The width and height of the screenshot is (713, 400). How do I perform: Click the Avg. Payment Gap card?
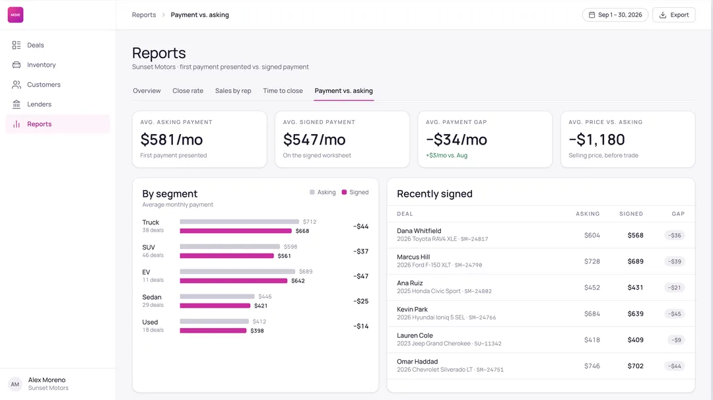tap(485, 139)
